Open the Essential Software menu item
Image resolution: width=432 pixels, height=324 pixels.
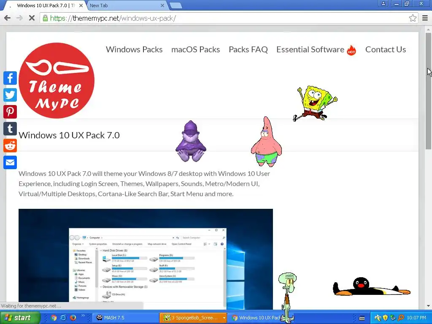(310, 50)
